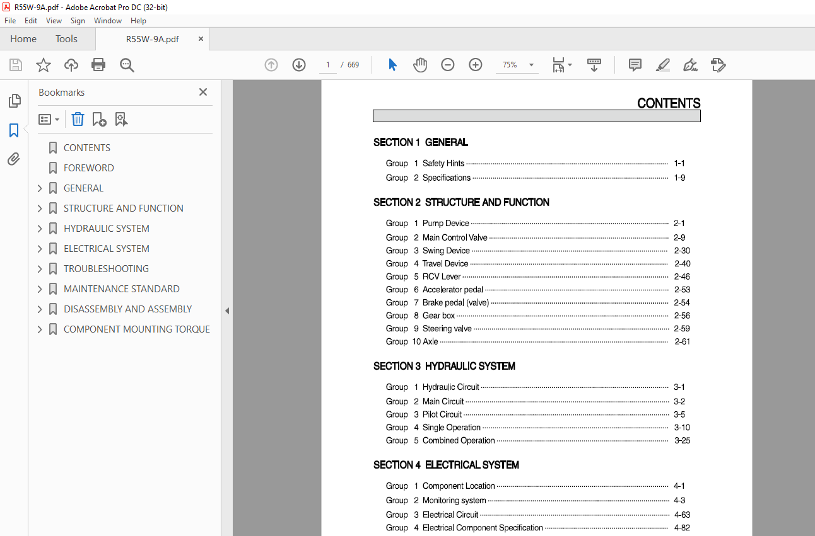This screenshot has width=815, height=536.
Task: Open the Find text magnifier tool
Action: coord(127,65)
